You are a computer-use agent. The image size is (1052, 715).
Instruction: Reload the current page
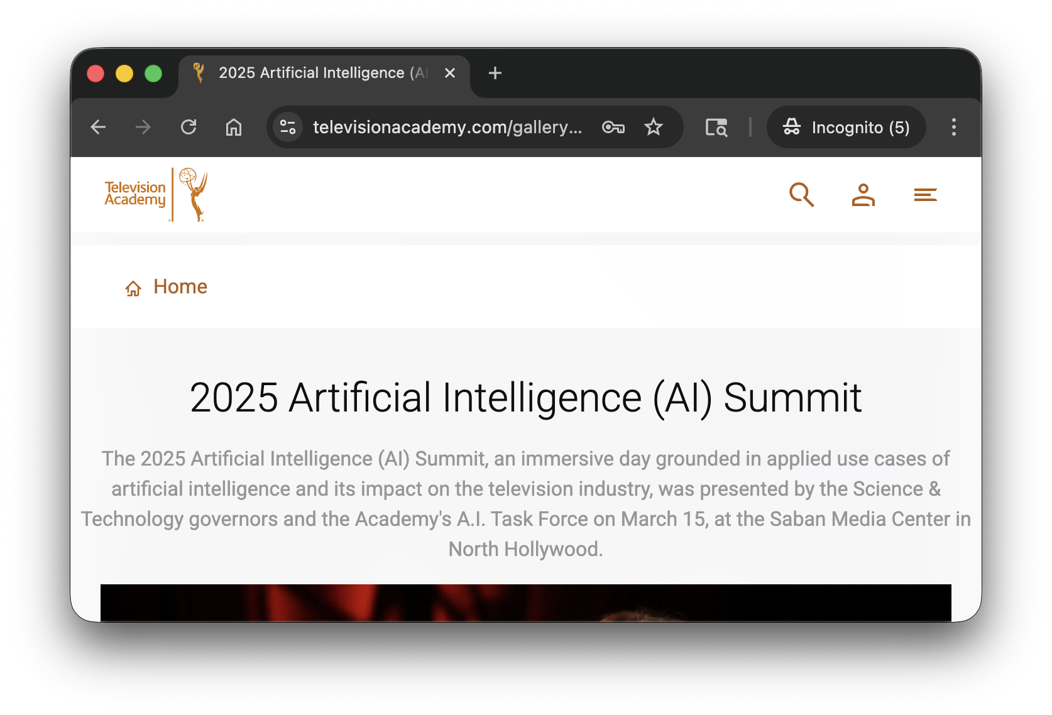click(x=189, y=127)
